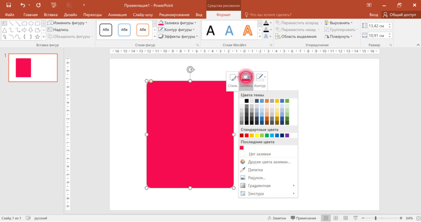Screen dimensions: 421x222
Task: Click the Общий доступ share button
Action: (x=399, y=14)
